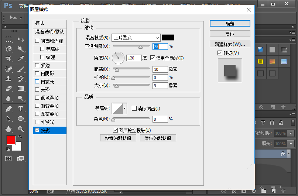Select the Gradient tool
The height and width of the screenshot is (196, 298).
[x=21, y=89]
